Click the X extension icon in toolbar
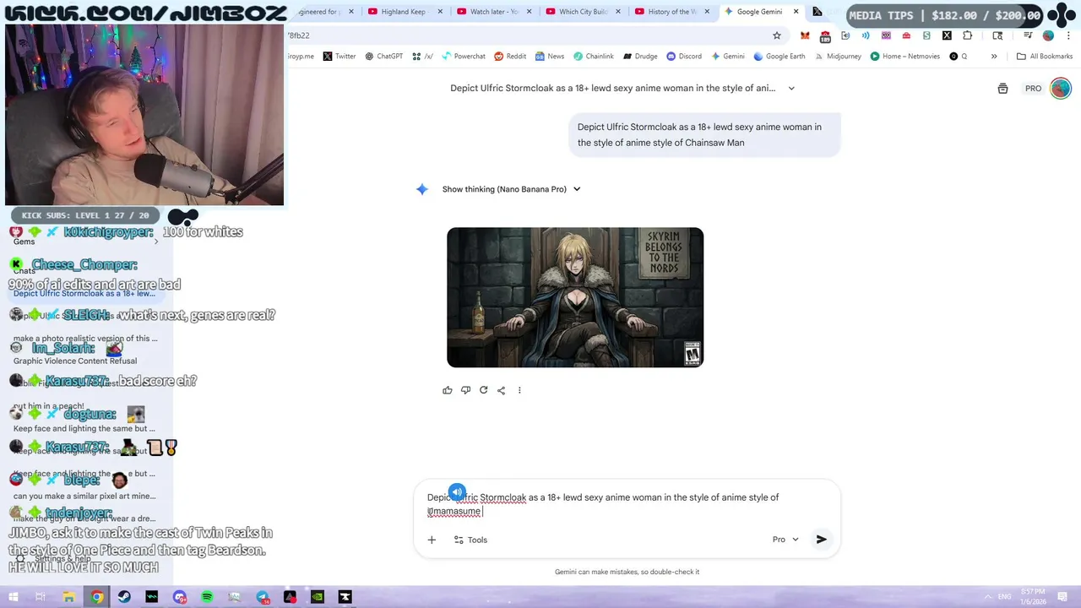The height and width of the screenshot is (608, 1081). tap(947, 35)
